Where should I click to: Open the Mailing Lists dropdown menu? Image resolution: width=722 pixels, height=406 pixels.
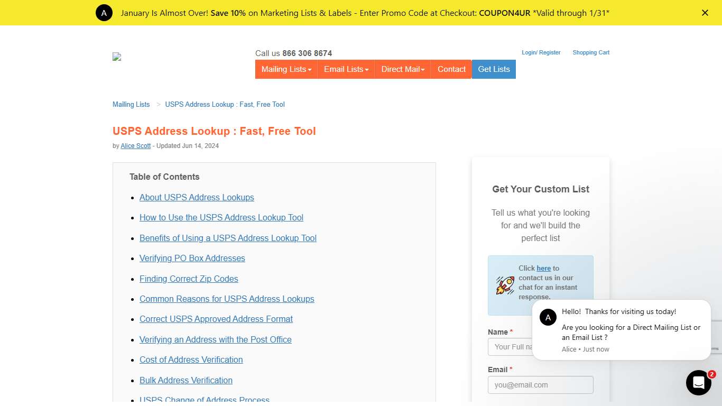[286, 69]
